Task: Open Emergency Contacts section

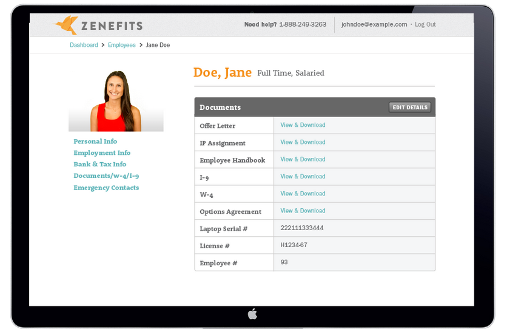Action: click(106, 188)
